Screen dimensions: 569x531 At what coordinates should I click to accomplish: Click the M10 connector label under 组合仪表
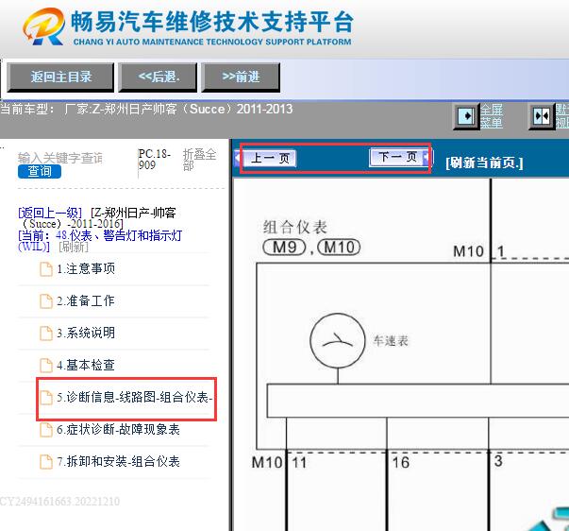click(x=339, y=248)
